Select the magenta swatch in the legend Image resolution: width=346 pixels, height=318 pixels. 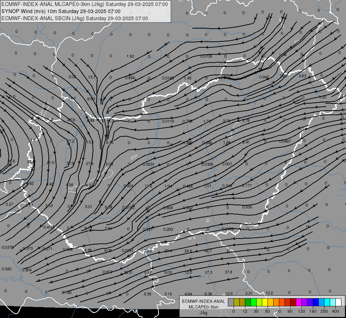pyautogui.click(x=299, y=302)
